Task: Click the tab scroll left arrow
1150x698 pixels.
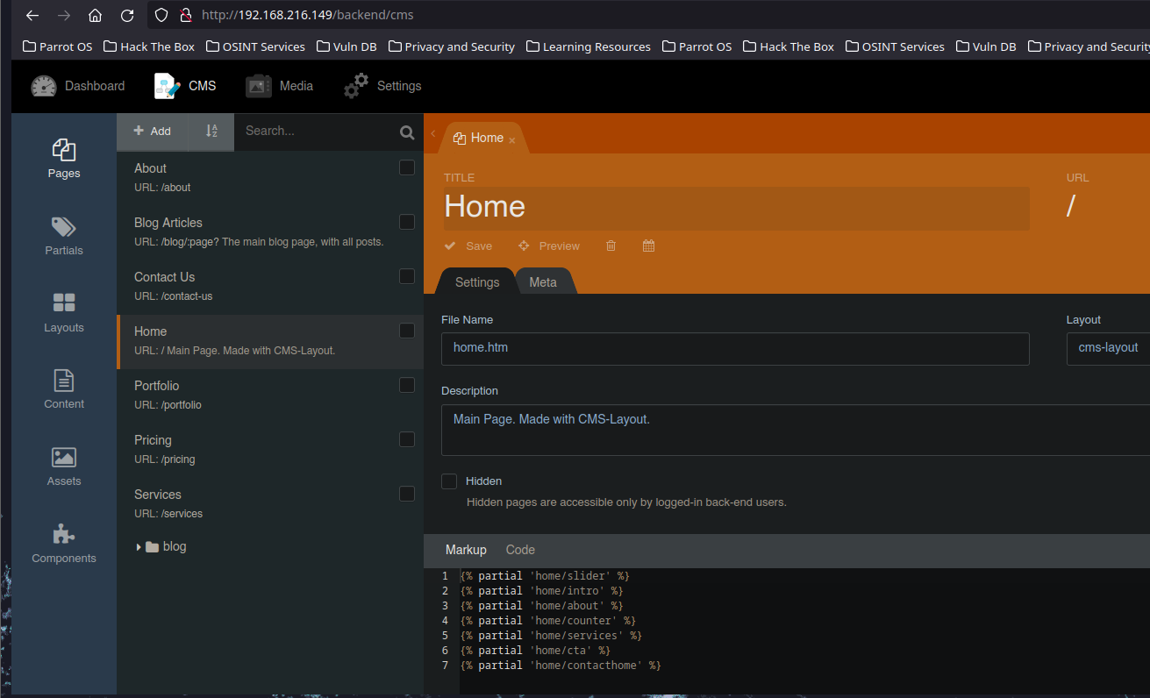Action: [x=433, y=134]
